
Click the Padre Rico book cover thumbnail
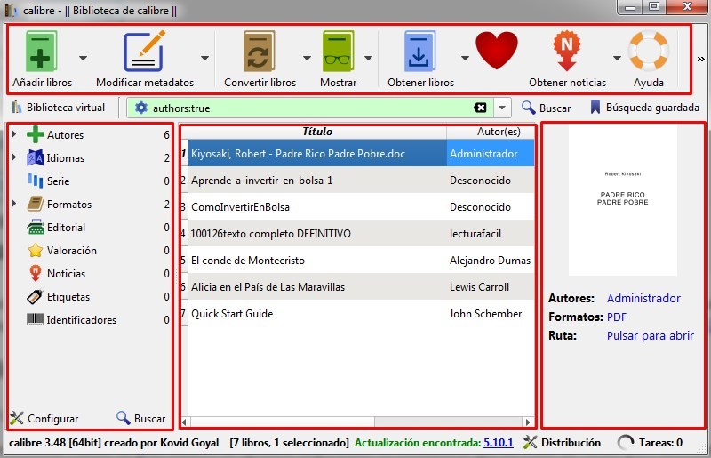click(x=622, y=199)
